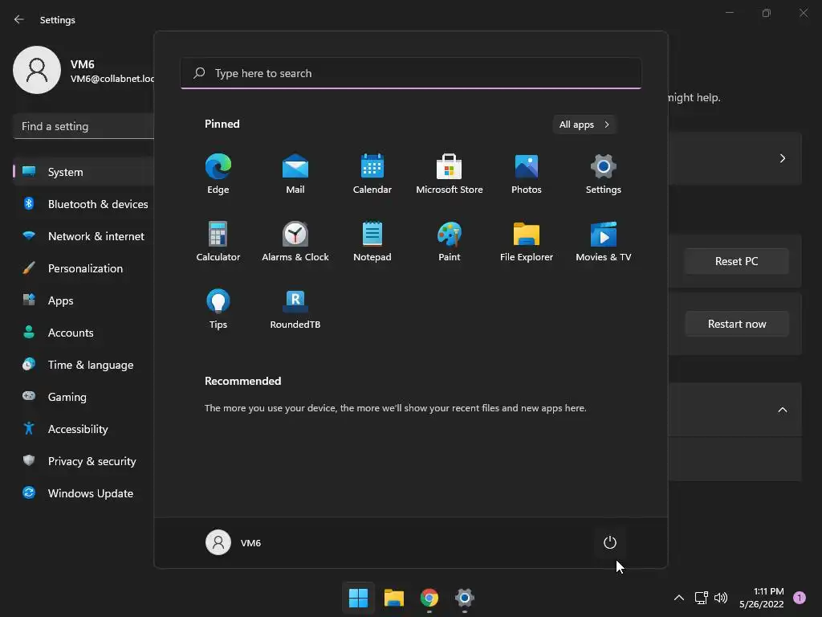Open the clock and date flyout
Screen dimensions: 822x617
[x=761, y=598]
